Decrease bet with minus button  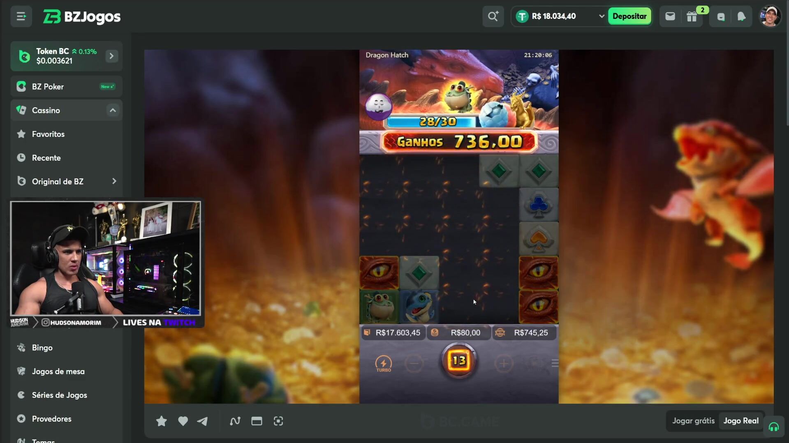414,363
